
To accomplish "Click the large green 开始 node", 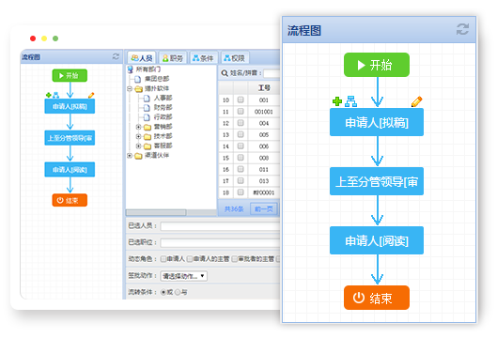I will click(377, 65).
